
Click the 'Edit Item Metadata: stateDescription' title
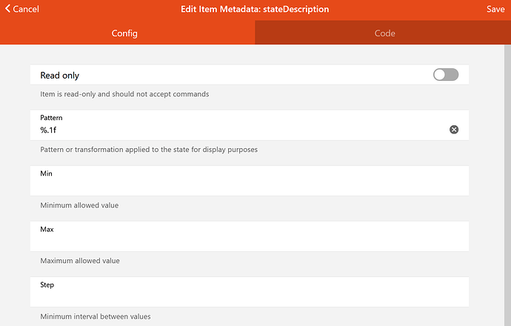(255, 9)
